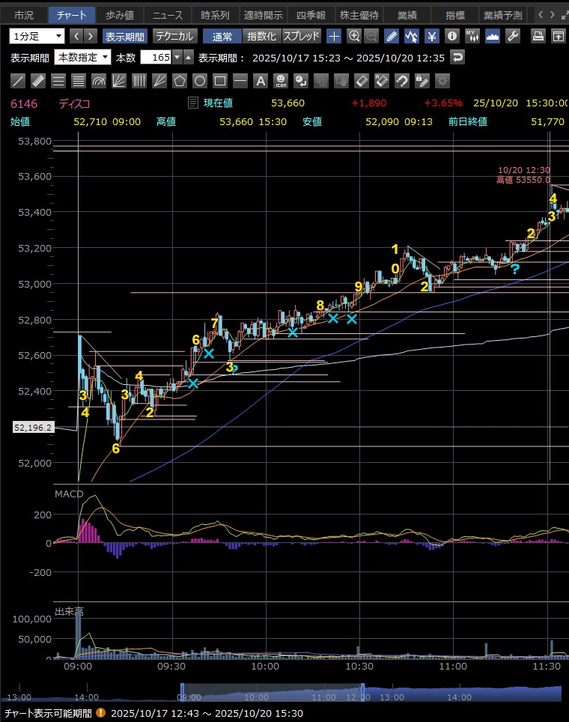Open the 本数指定 display period dropdown
The image size is (569, 722).
coord(82,58)
